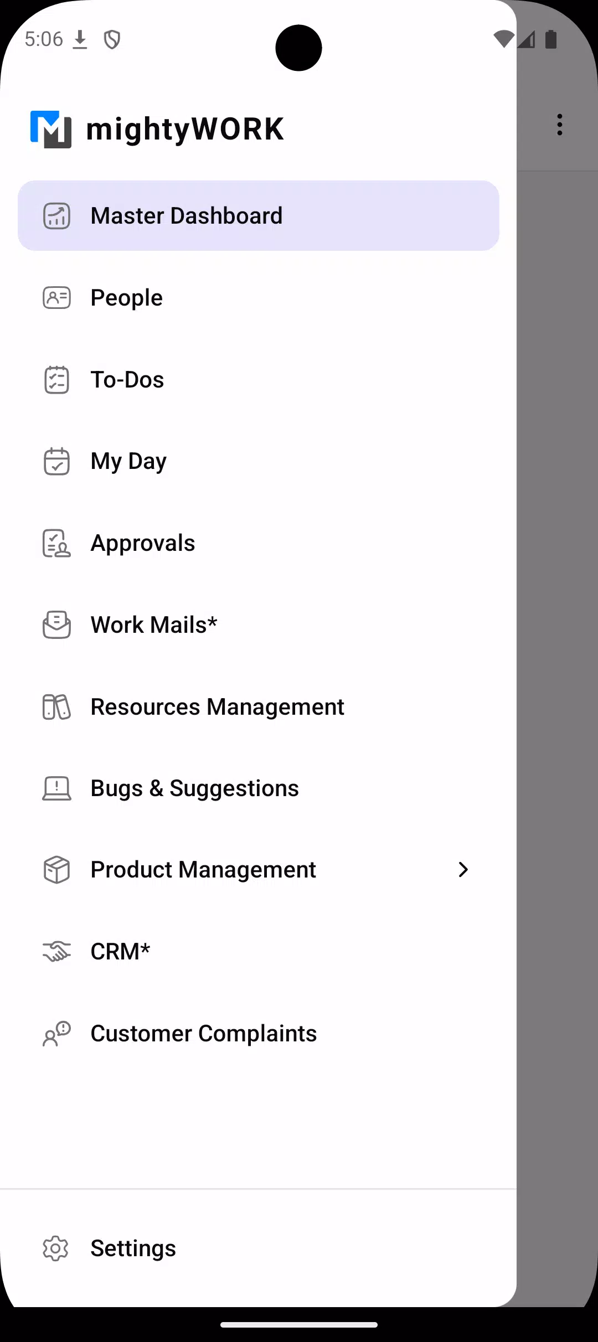Open the three-dot overflow menu
The width and height of the screenshot is (598, 1342).
coord(560,125)
